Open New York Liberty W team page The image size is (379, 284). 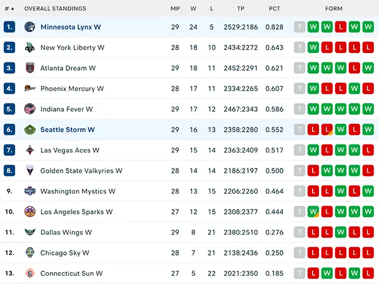click(x=72, y=47)
